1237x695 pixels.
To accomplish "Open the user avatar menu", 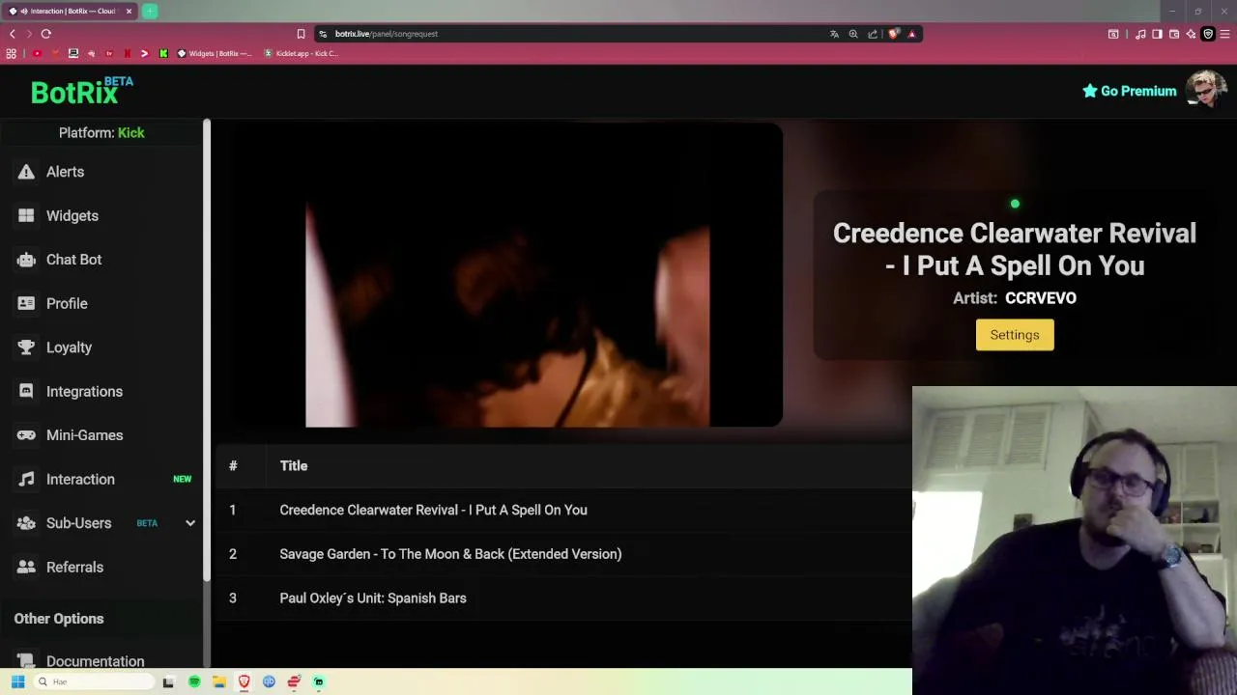I will pos(1206,90).
